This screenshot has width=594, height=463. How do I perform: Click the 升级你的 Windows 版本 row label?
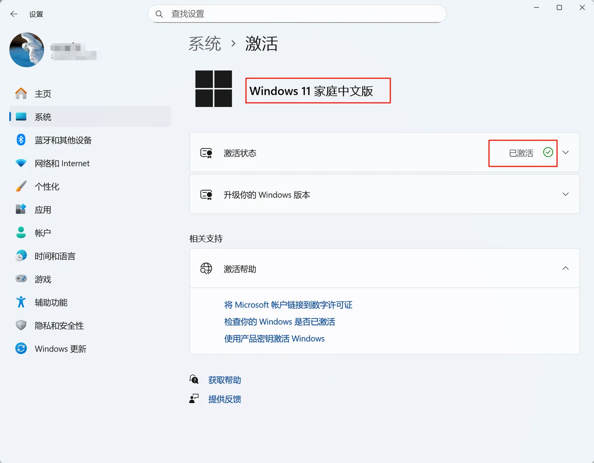(x=266, y=195)
